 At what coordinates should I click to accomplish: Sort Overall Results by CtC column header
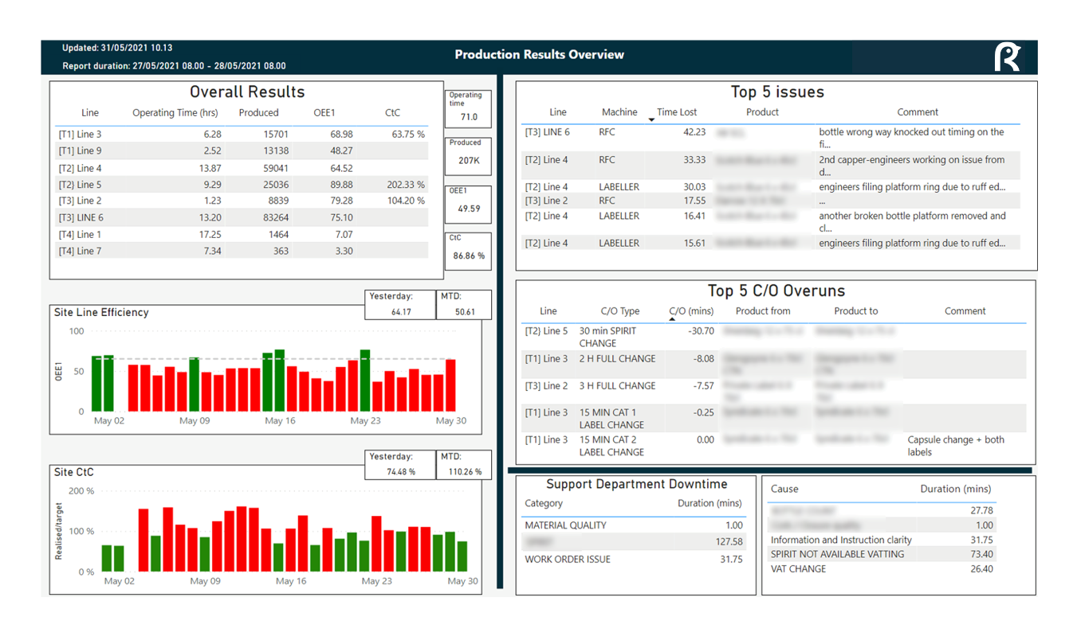click(x=392, y=113)
